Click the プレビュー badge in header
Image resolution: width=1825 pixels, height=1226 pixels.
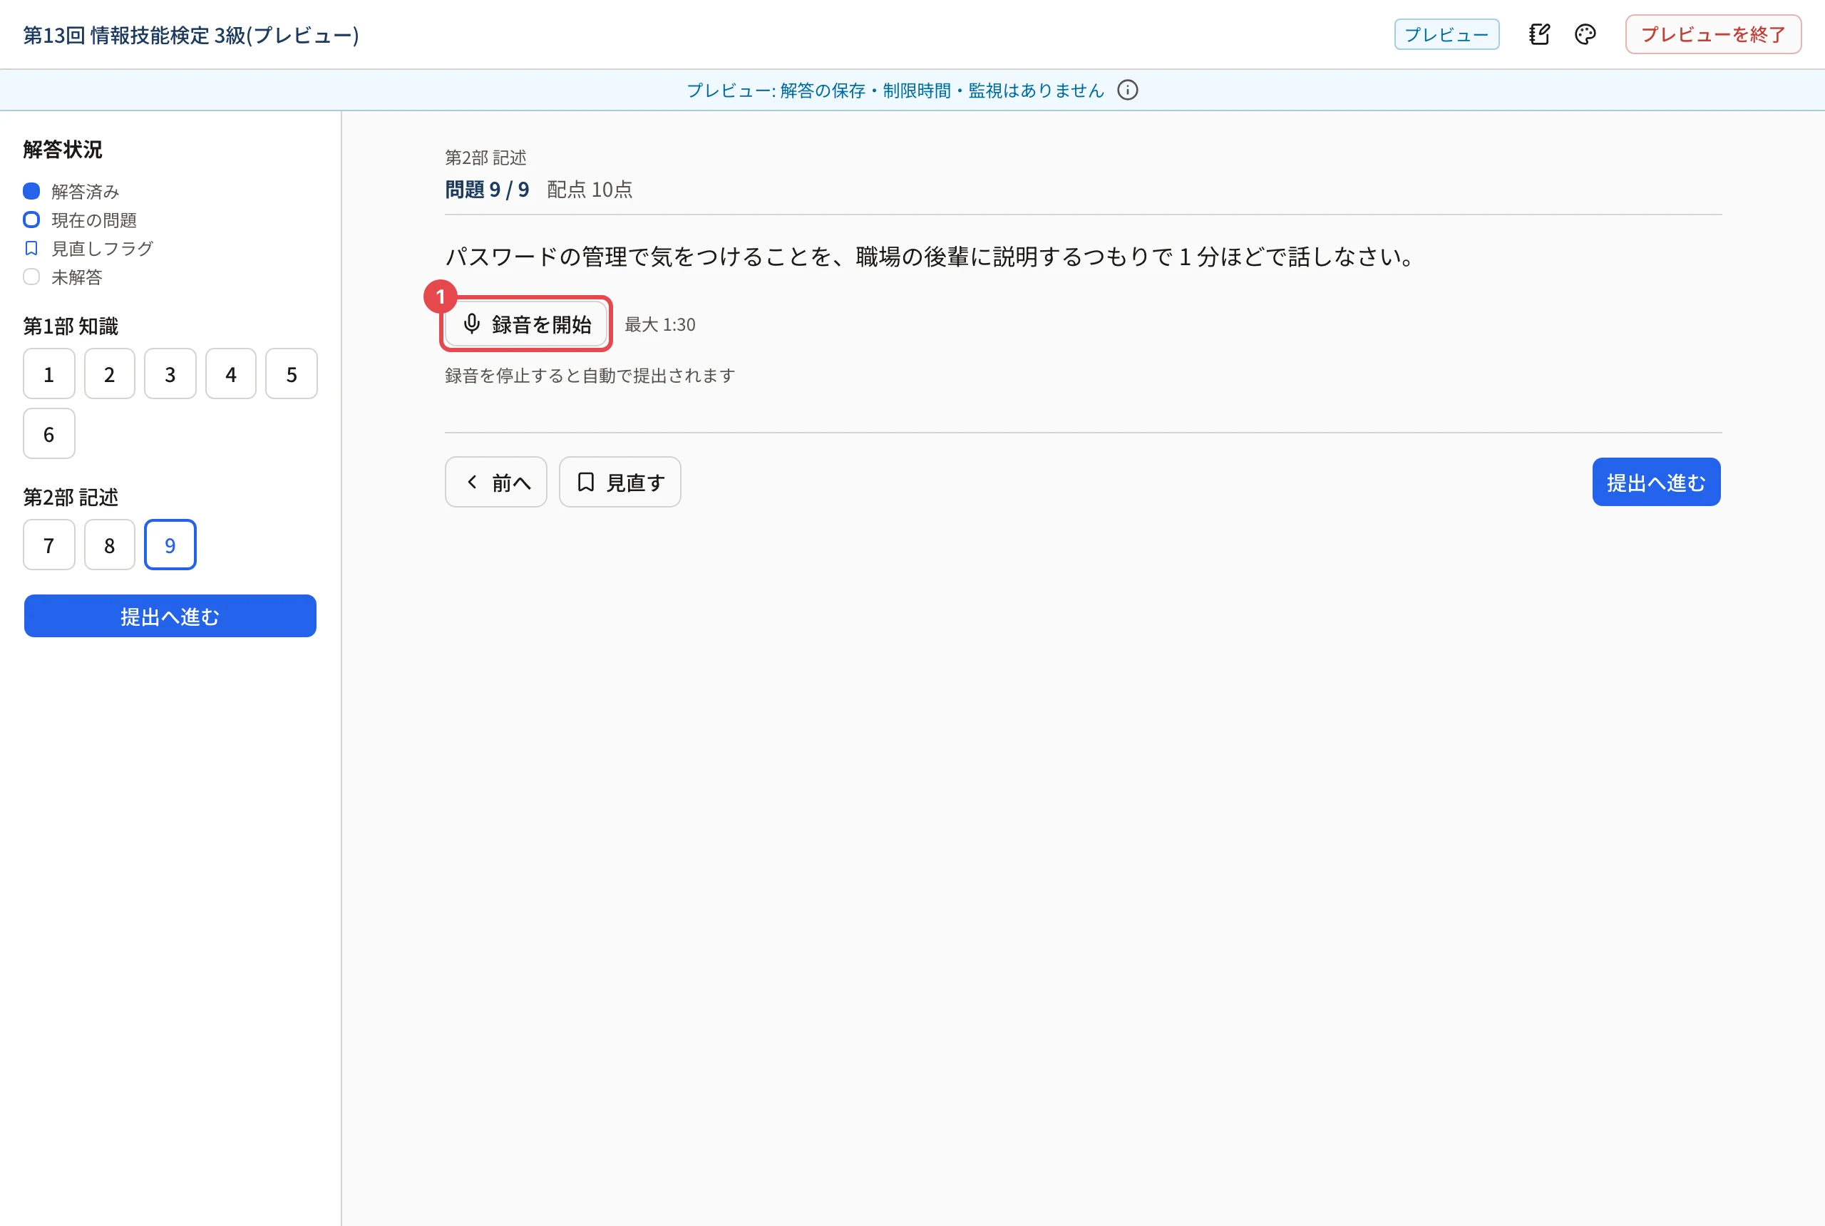pos(1446,34)
